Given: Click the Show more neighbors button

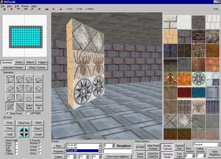Looking at the screenshot, I should point(118,156).
